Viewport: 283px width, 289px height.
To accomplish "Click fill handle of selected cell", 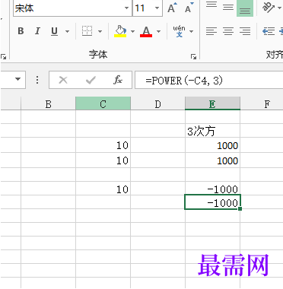I will point(240,208).
